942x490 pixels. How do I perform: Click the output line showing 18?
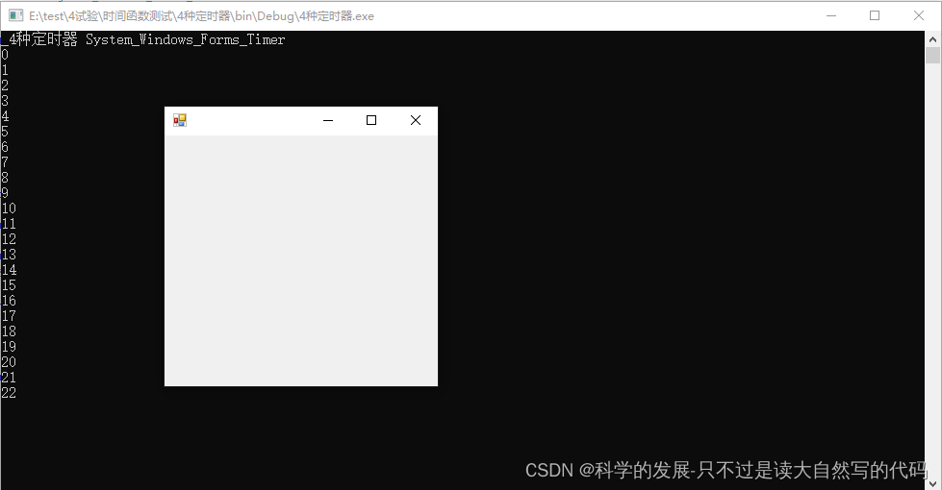click(9, 331)
